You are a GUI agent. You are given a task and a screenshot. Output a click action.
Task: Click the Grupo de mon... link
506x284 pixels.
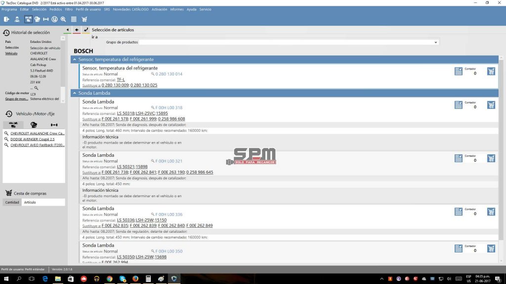pyautogui.click(x=16, y=99)
